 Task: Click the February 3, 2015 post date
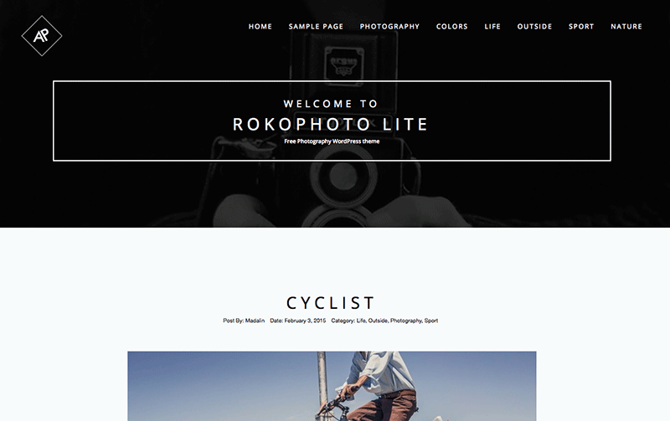coord(305,321)
